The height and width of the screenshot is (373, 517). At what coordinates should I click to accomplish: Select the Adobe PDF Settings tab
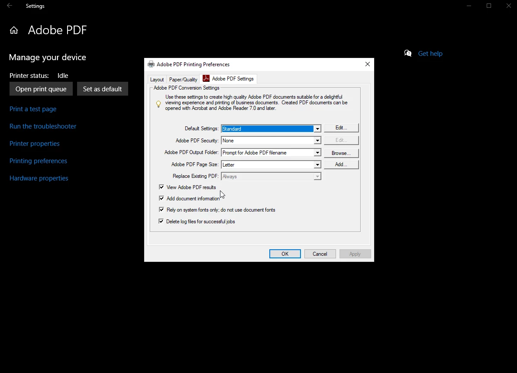click(229, 79)
